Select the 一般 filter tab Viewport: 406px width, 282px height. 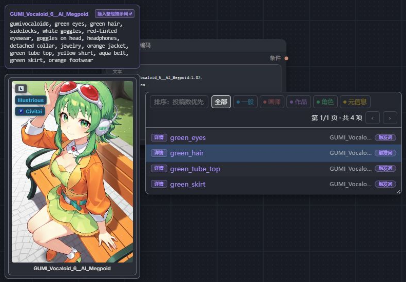point(245,102)
